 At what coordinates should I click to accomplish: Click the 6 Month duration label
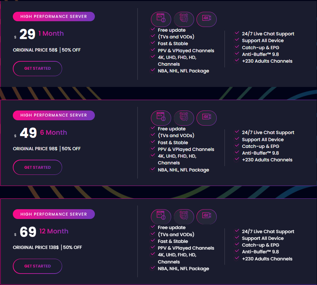point(53,132)
